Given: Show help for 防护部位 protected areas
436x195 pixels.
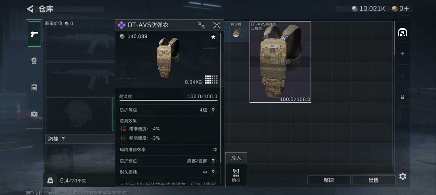Looking at the screenshot, I should [213, 161].
